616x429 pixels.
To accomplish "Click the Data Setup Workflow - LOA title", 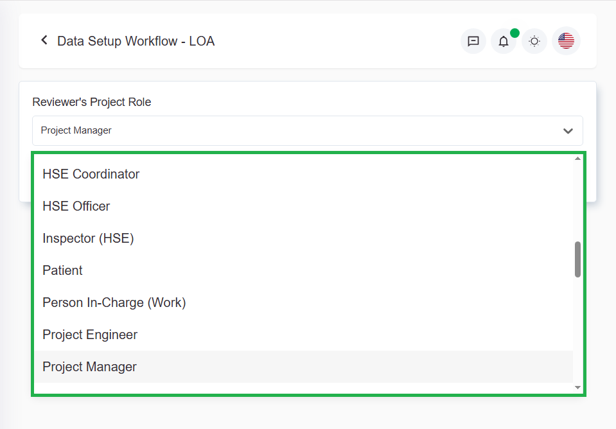I will tap(136, 41).
